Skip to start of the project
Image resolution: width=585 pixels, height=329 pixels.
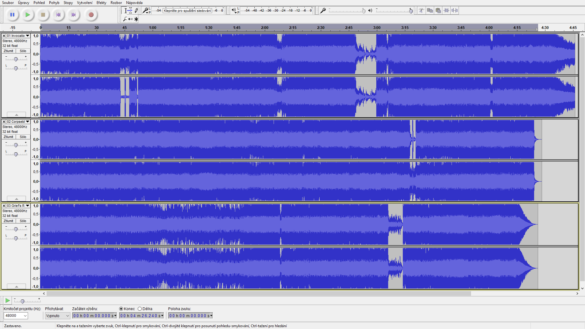[58, 15]
